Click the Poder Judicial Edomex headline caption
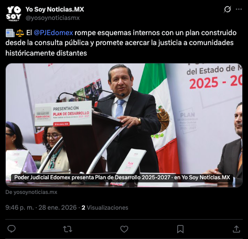This screenshot has height=239, width=248. pos(122,178)
